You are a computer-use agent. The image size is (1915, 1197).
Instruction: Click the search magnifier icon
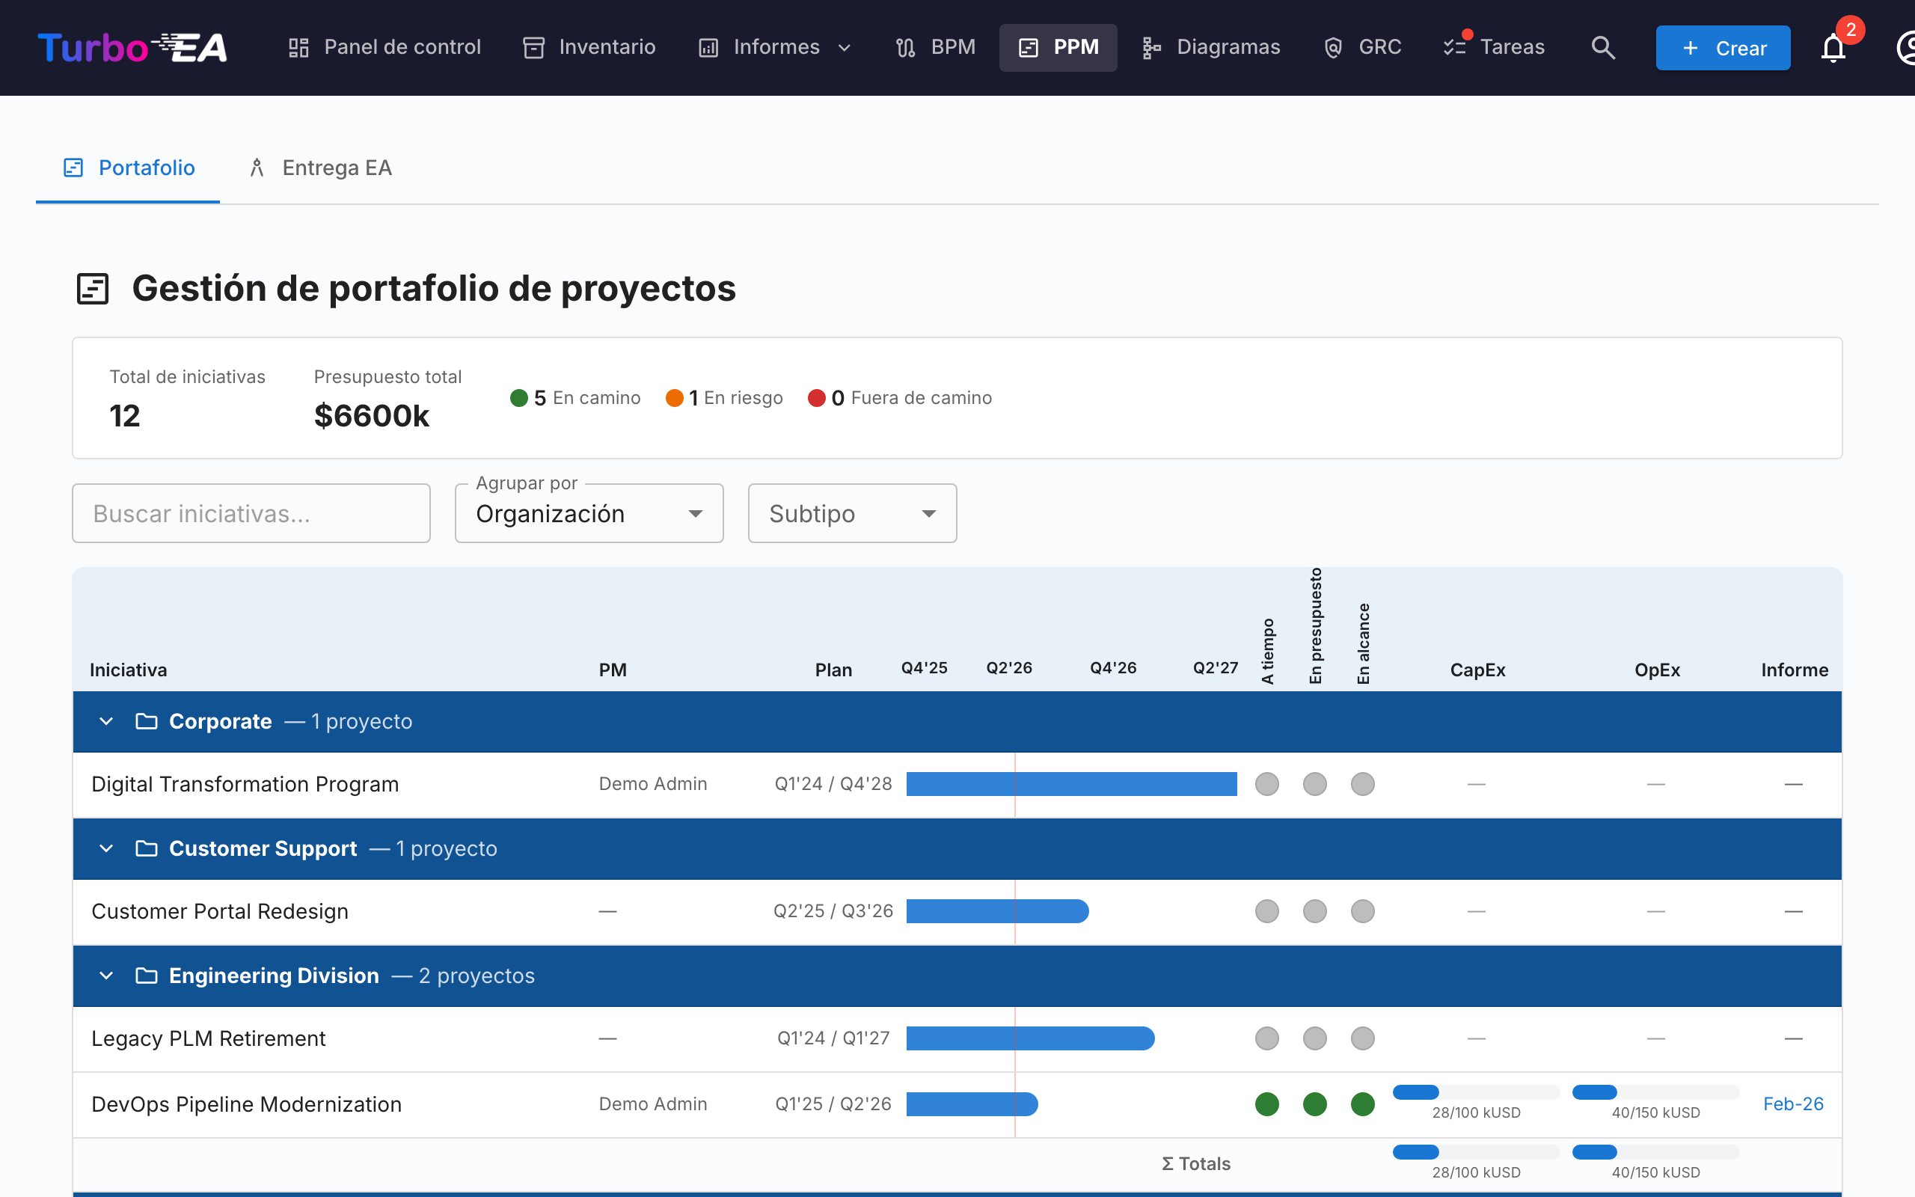[x=1603, y=47]
